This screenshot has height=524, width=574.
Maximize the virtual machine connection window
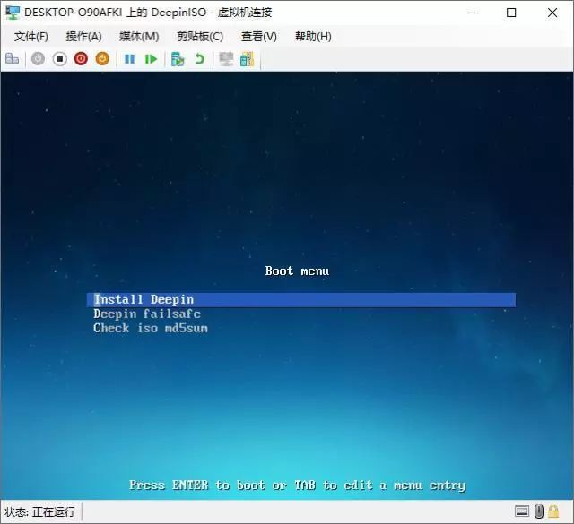click(x=511, y=13)
